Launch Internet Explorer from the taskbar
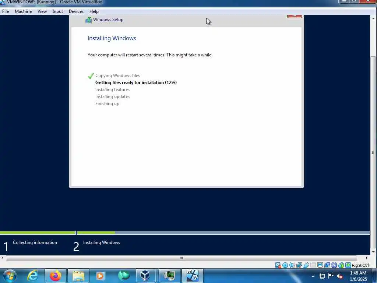This screenshot has width=377, height=283. point(32,276)
